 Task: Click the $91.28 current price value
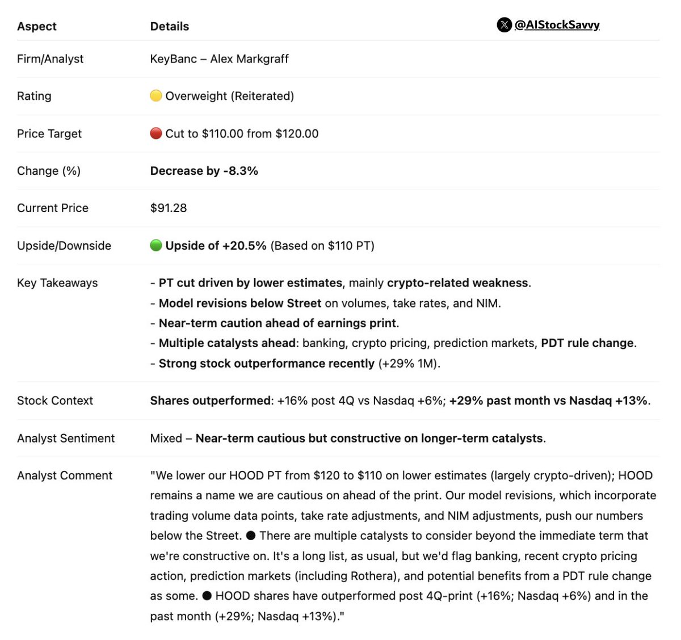click(169, 208)
